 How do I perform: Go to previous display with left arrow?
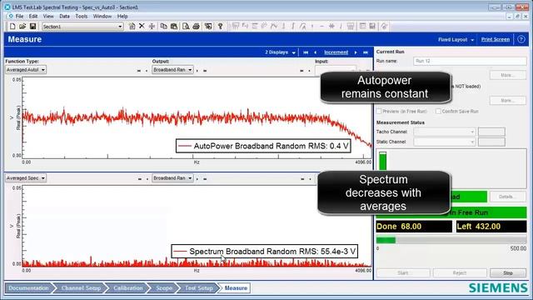[315, 52]
